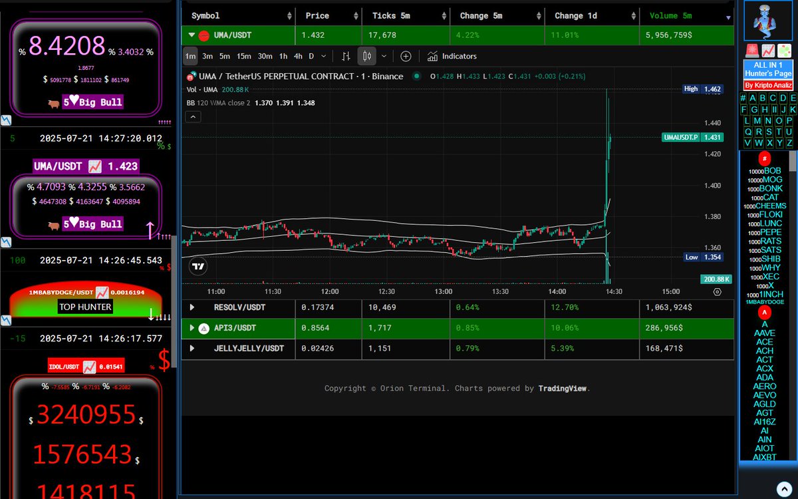Select the candlestick chart type icon

pos(366,57)
